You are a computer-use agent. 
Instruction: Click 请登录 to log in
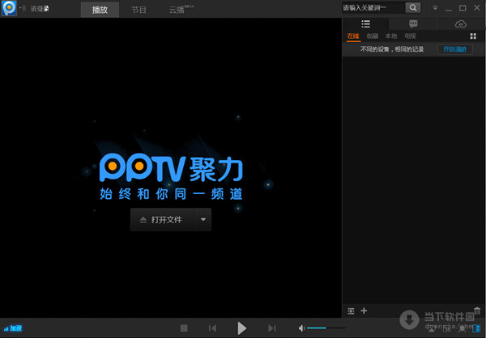pos(40,9)
